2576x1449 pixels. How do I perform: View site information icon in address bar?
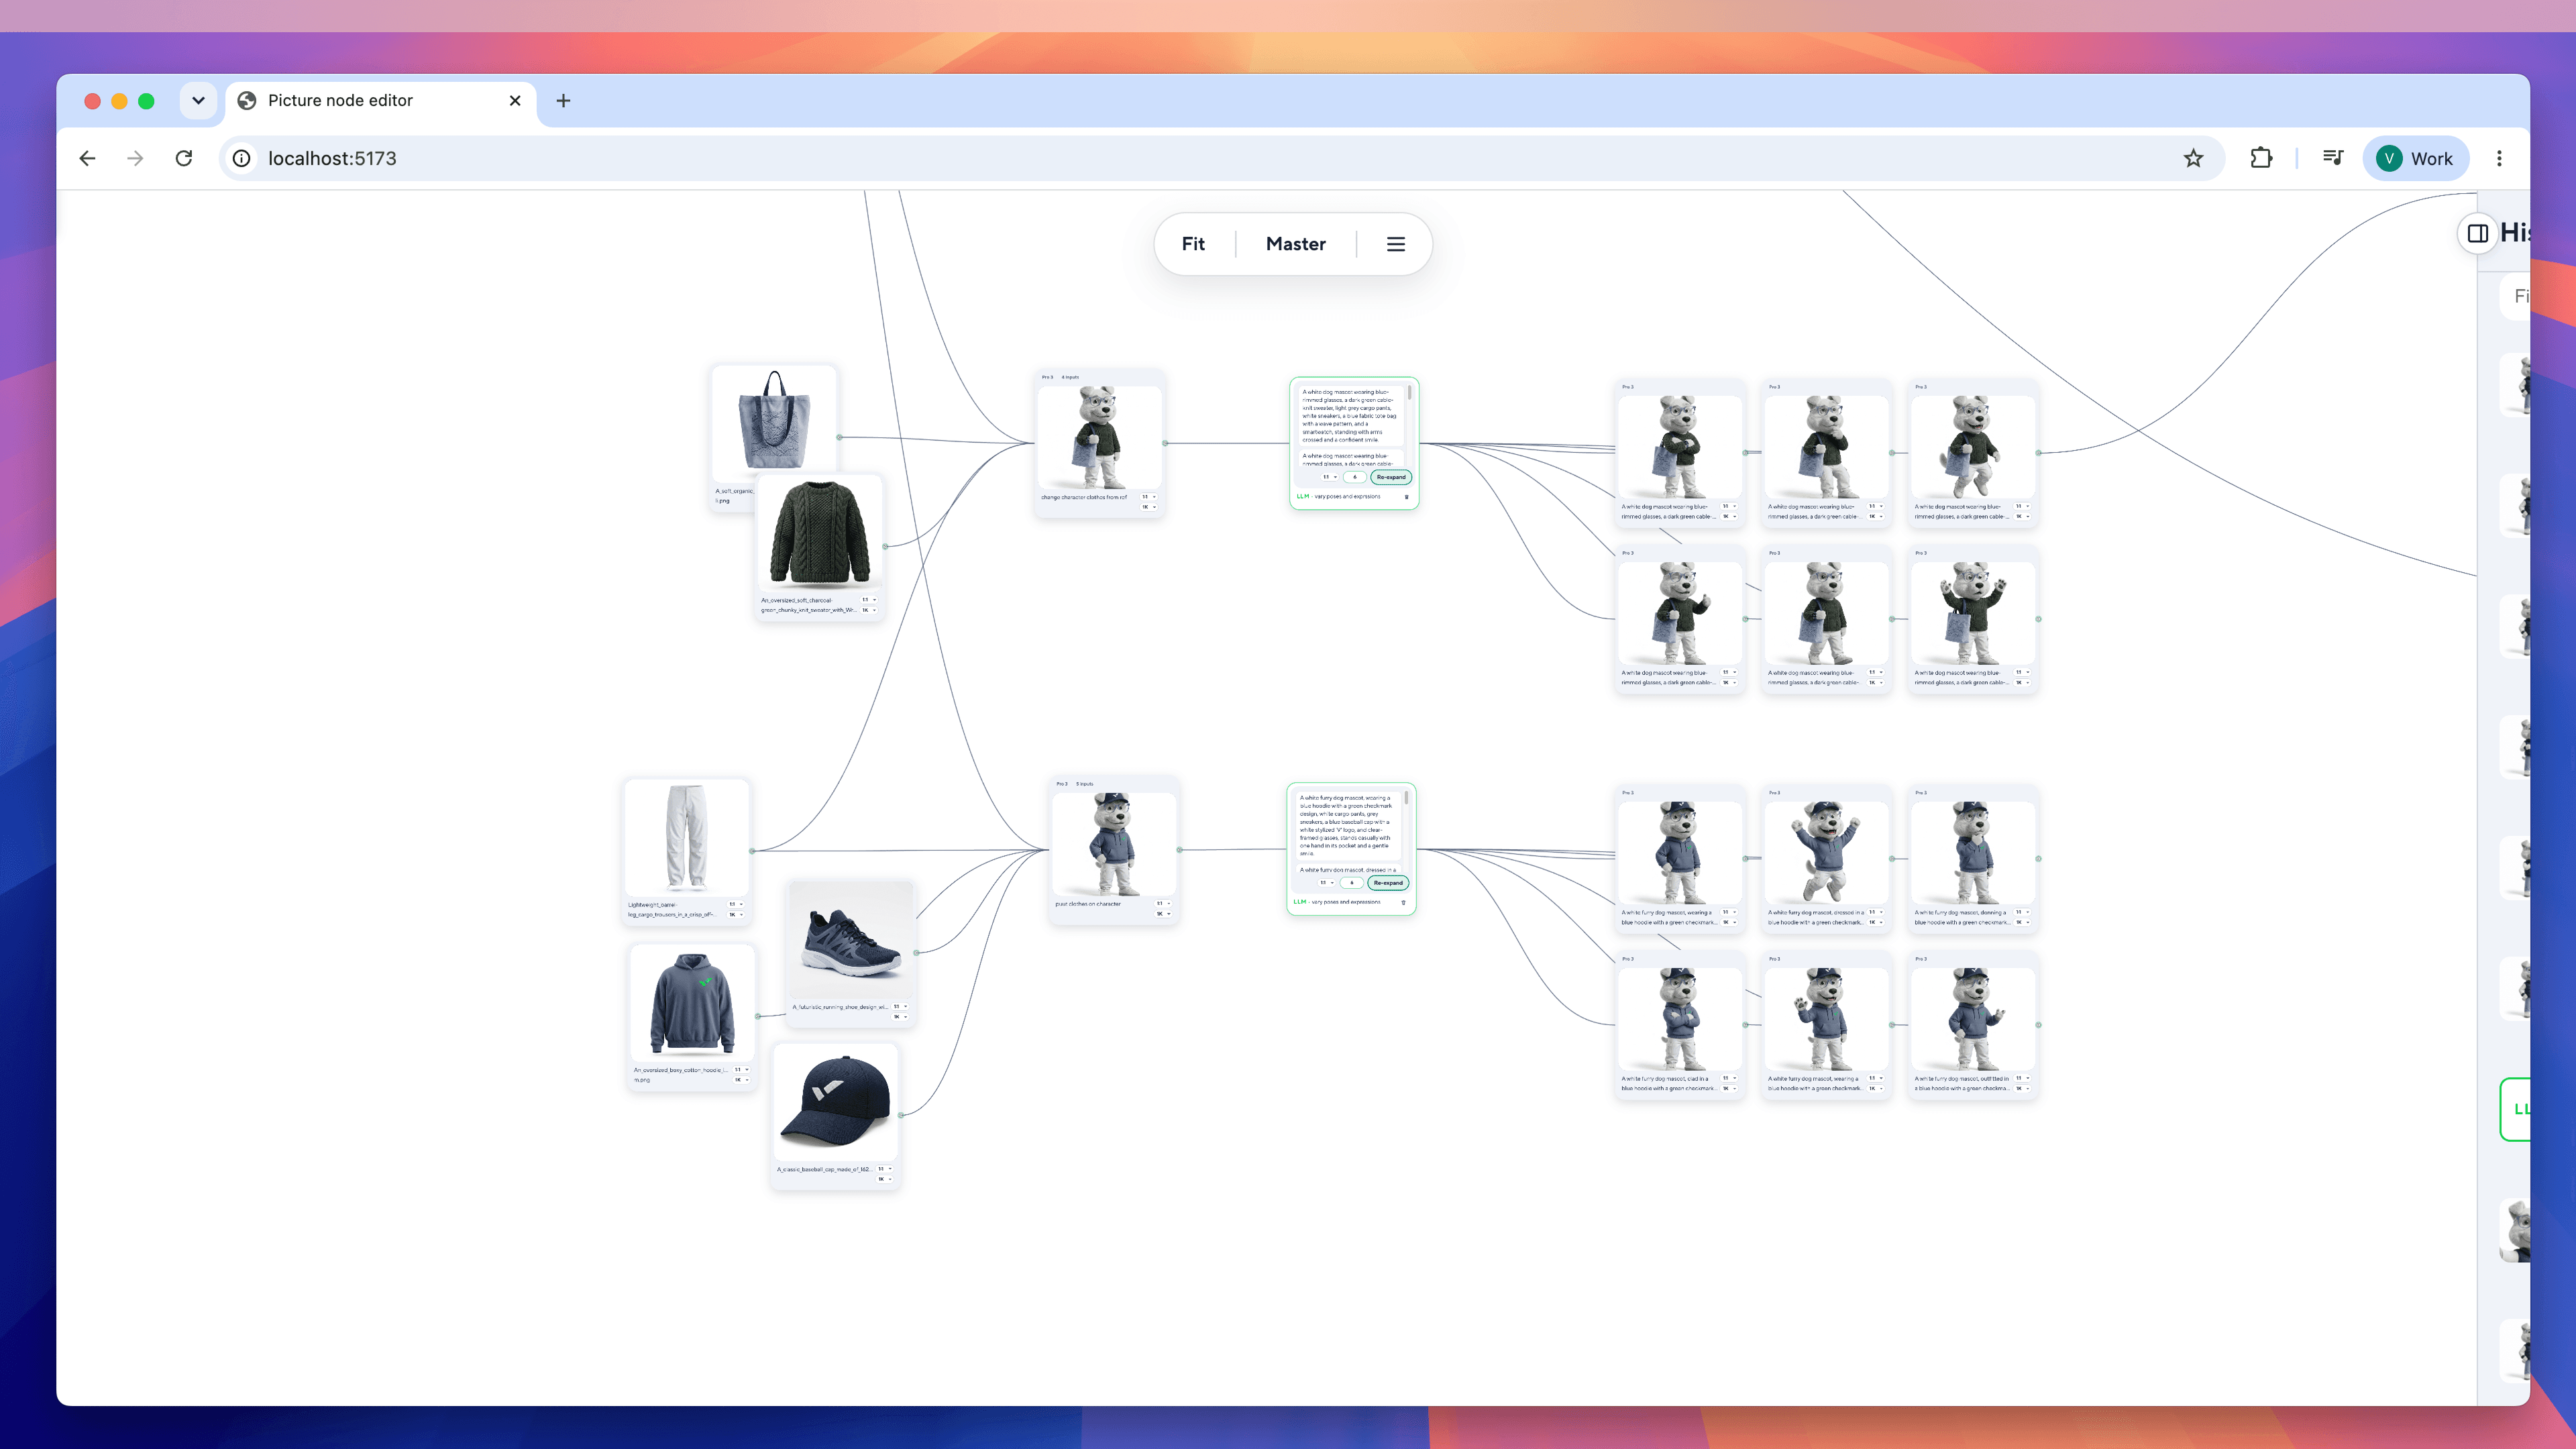pyautogui.click(x=242, y=158)
